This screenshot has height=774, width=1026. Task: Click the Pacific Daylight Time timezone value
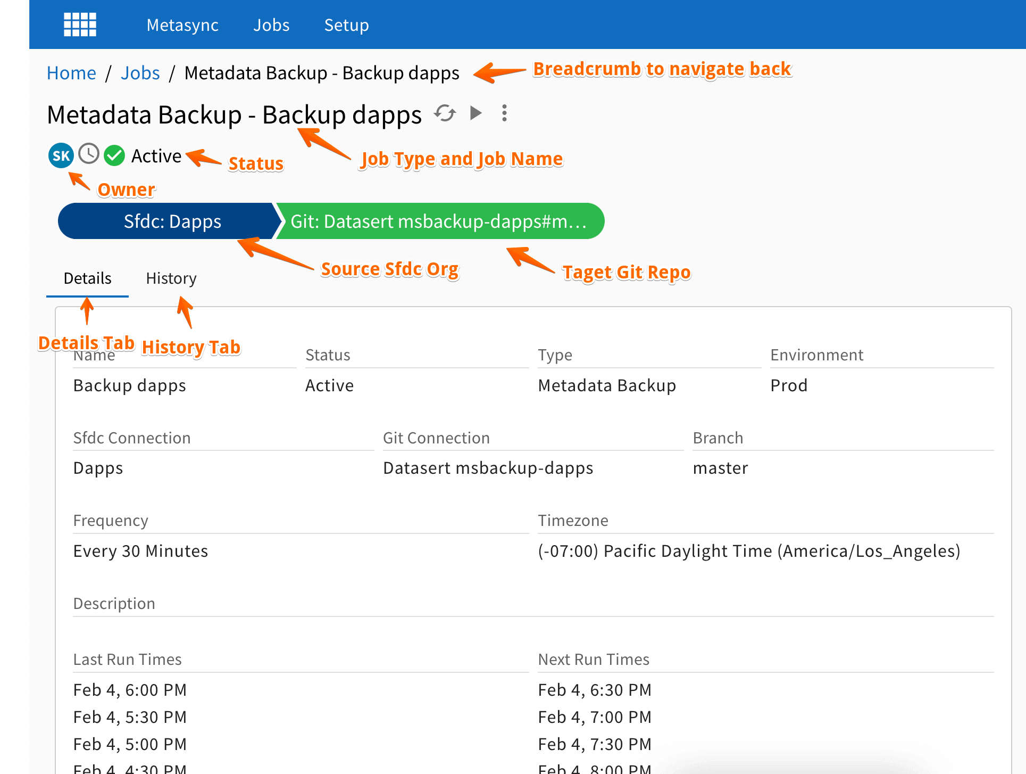click(x=749, y=551)
